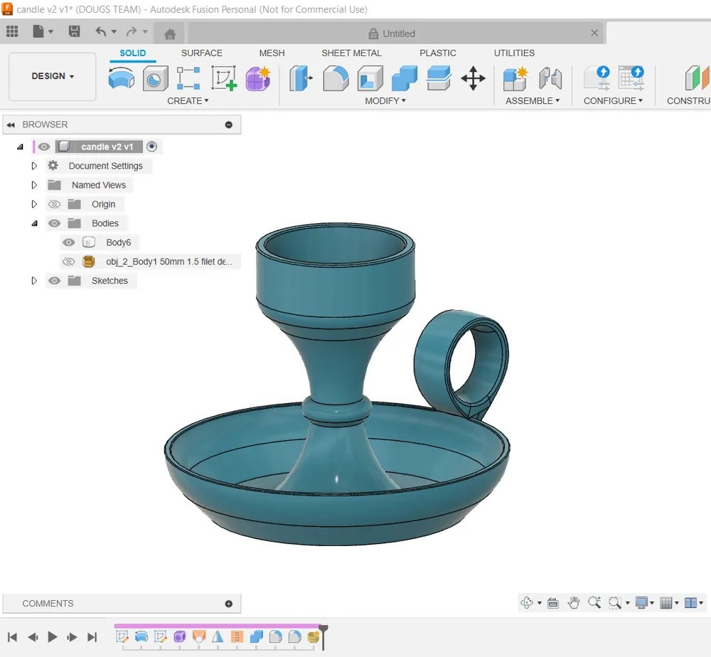Select the Combine tool in Modify
The image size is (711, 657).
[404, 78]
